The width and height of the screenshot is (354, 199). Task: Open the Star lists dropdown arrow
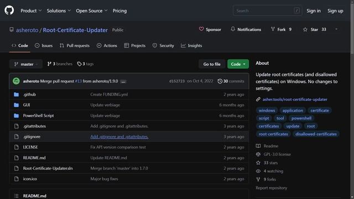click(x=336, y=29)
